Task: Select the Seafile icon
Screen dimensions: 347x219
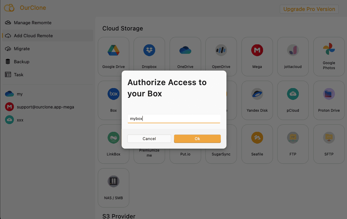Action: pyautogui.click(x=257, y=138)
